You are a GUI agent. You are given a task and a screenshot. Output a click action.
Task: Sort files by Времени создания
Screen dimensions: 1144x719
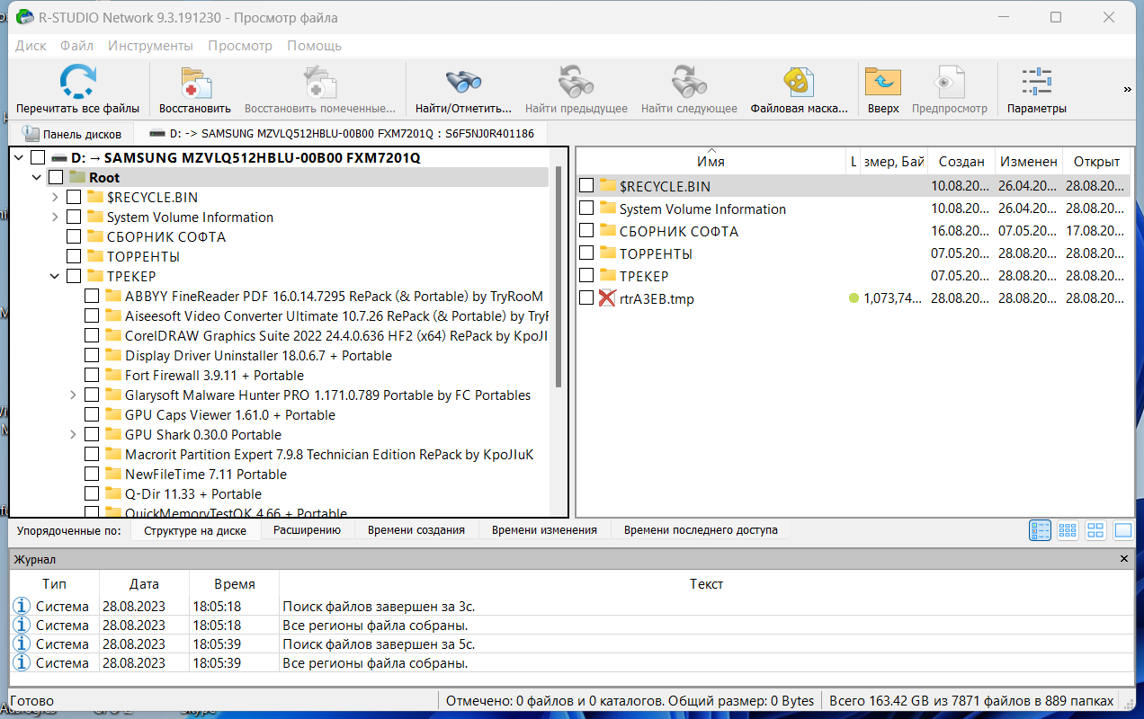coord(416,530)
